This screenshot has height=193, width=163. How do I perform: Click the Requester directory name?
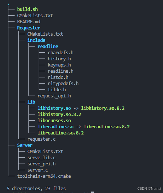(x=29, y=28)
